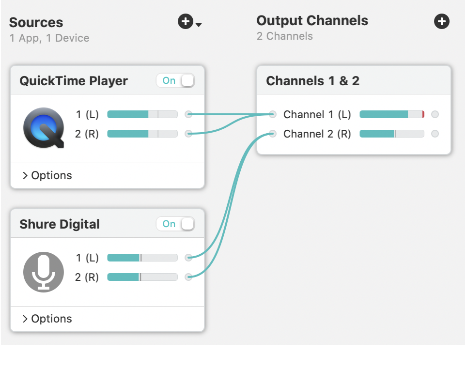Toggle off the Shure Digital source

175,224
